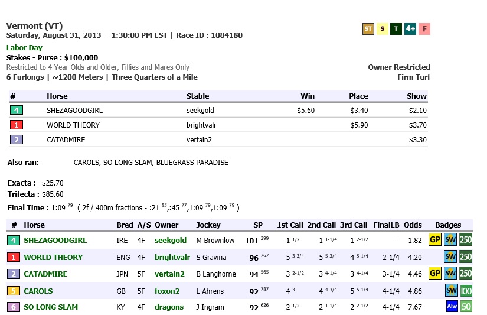The width and height of the screenshot is (487, 315).
Task: Click the SP column header
Action: click(x=257, y=225)
